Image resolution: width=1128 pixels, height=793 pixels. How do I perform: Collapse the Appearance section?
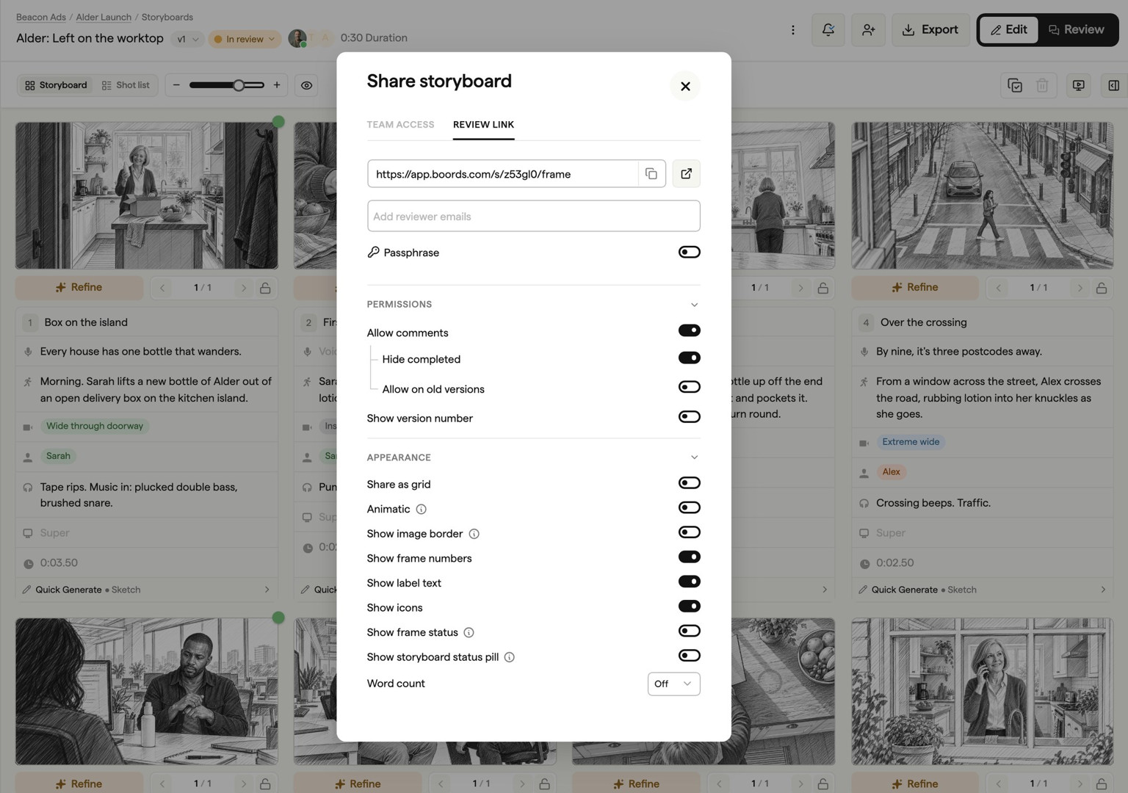pos(694,457)
